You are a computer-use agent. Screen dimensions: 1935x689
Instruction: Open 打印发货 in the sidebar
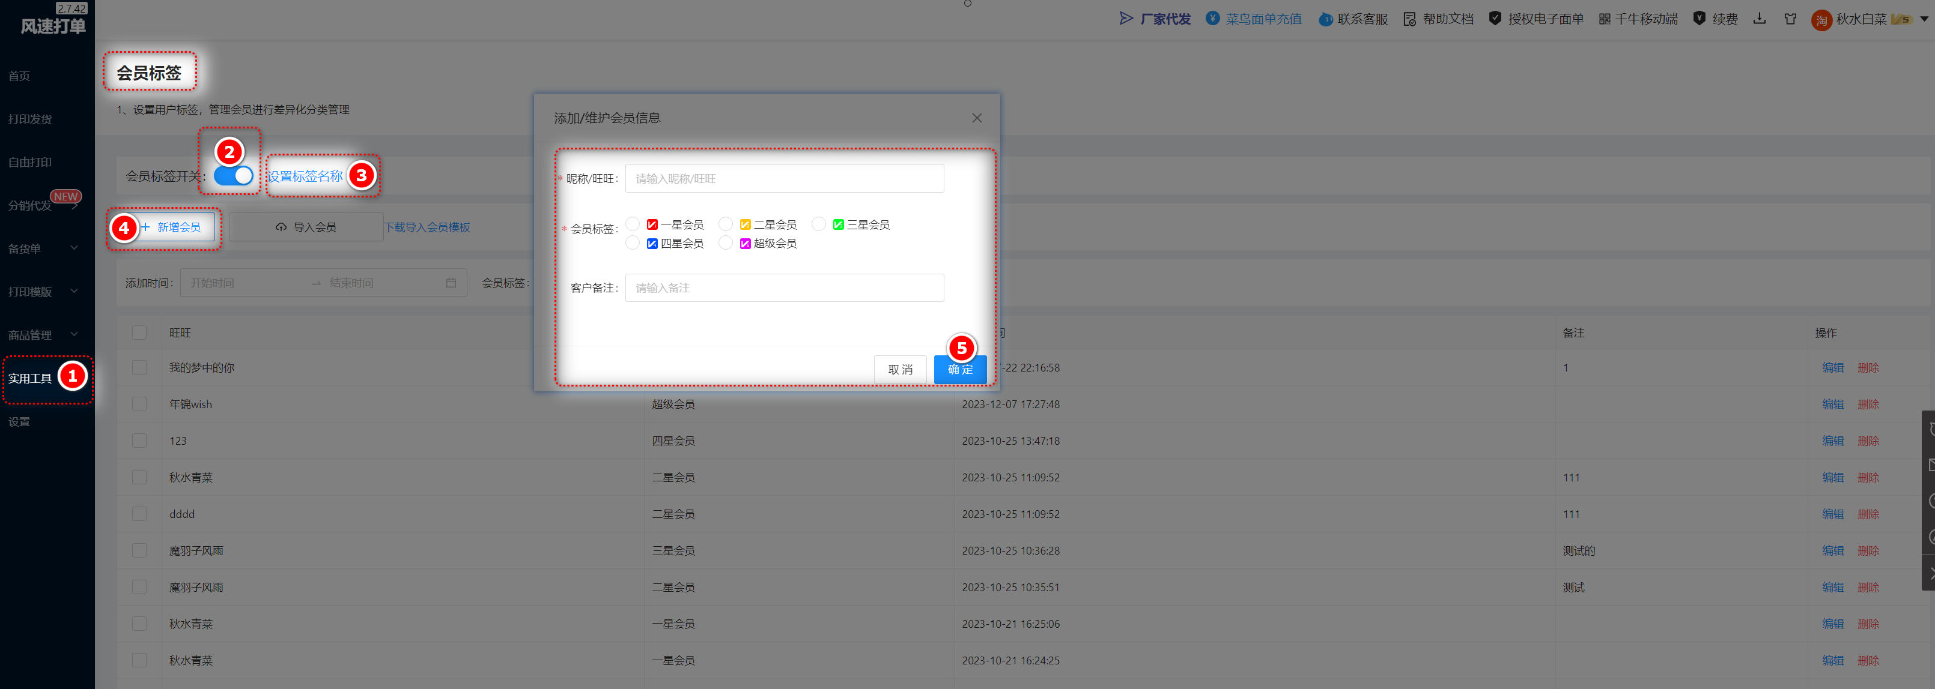tap(30, 119)
